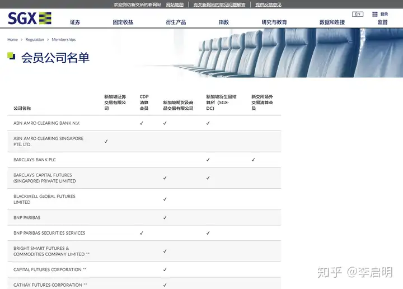Select BARCLAYS BANK PLC row name
The image size is (403, 289).
pyautogui.click(x=35, y=160)
